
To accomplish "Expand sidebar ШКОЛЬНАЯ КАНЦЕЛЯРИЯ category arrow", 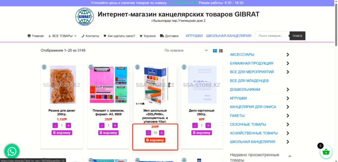I will coord(288,142).
